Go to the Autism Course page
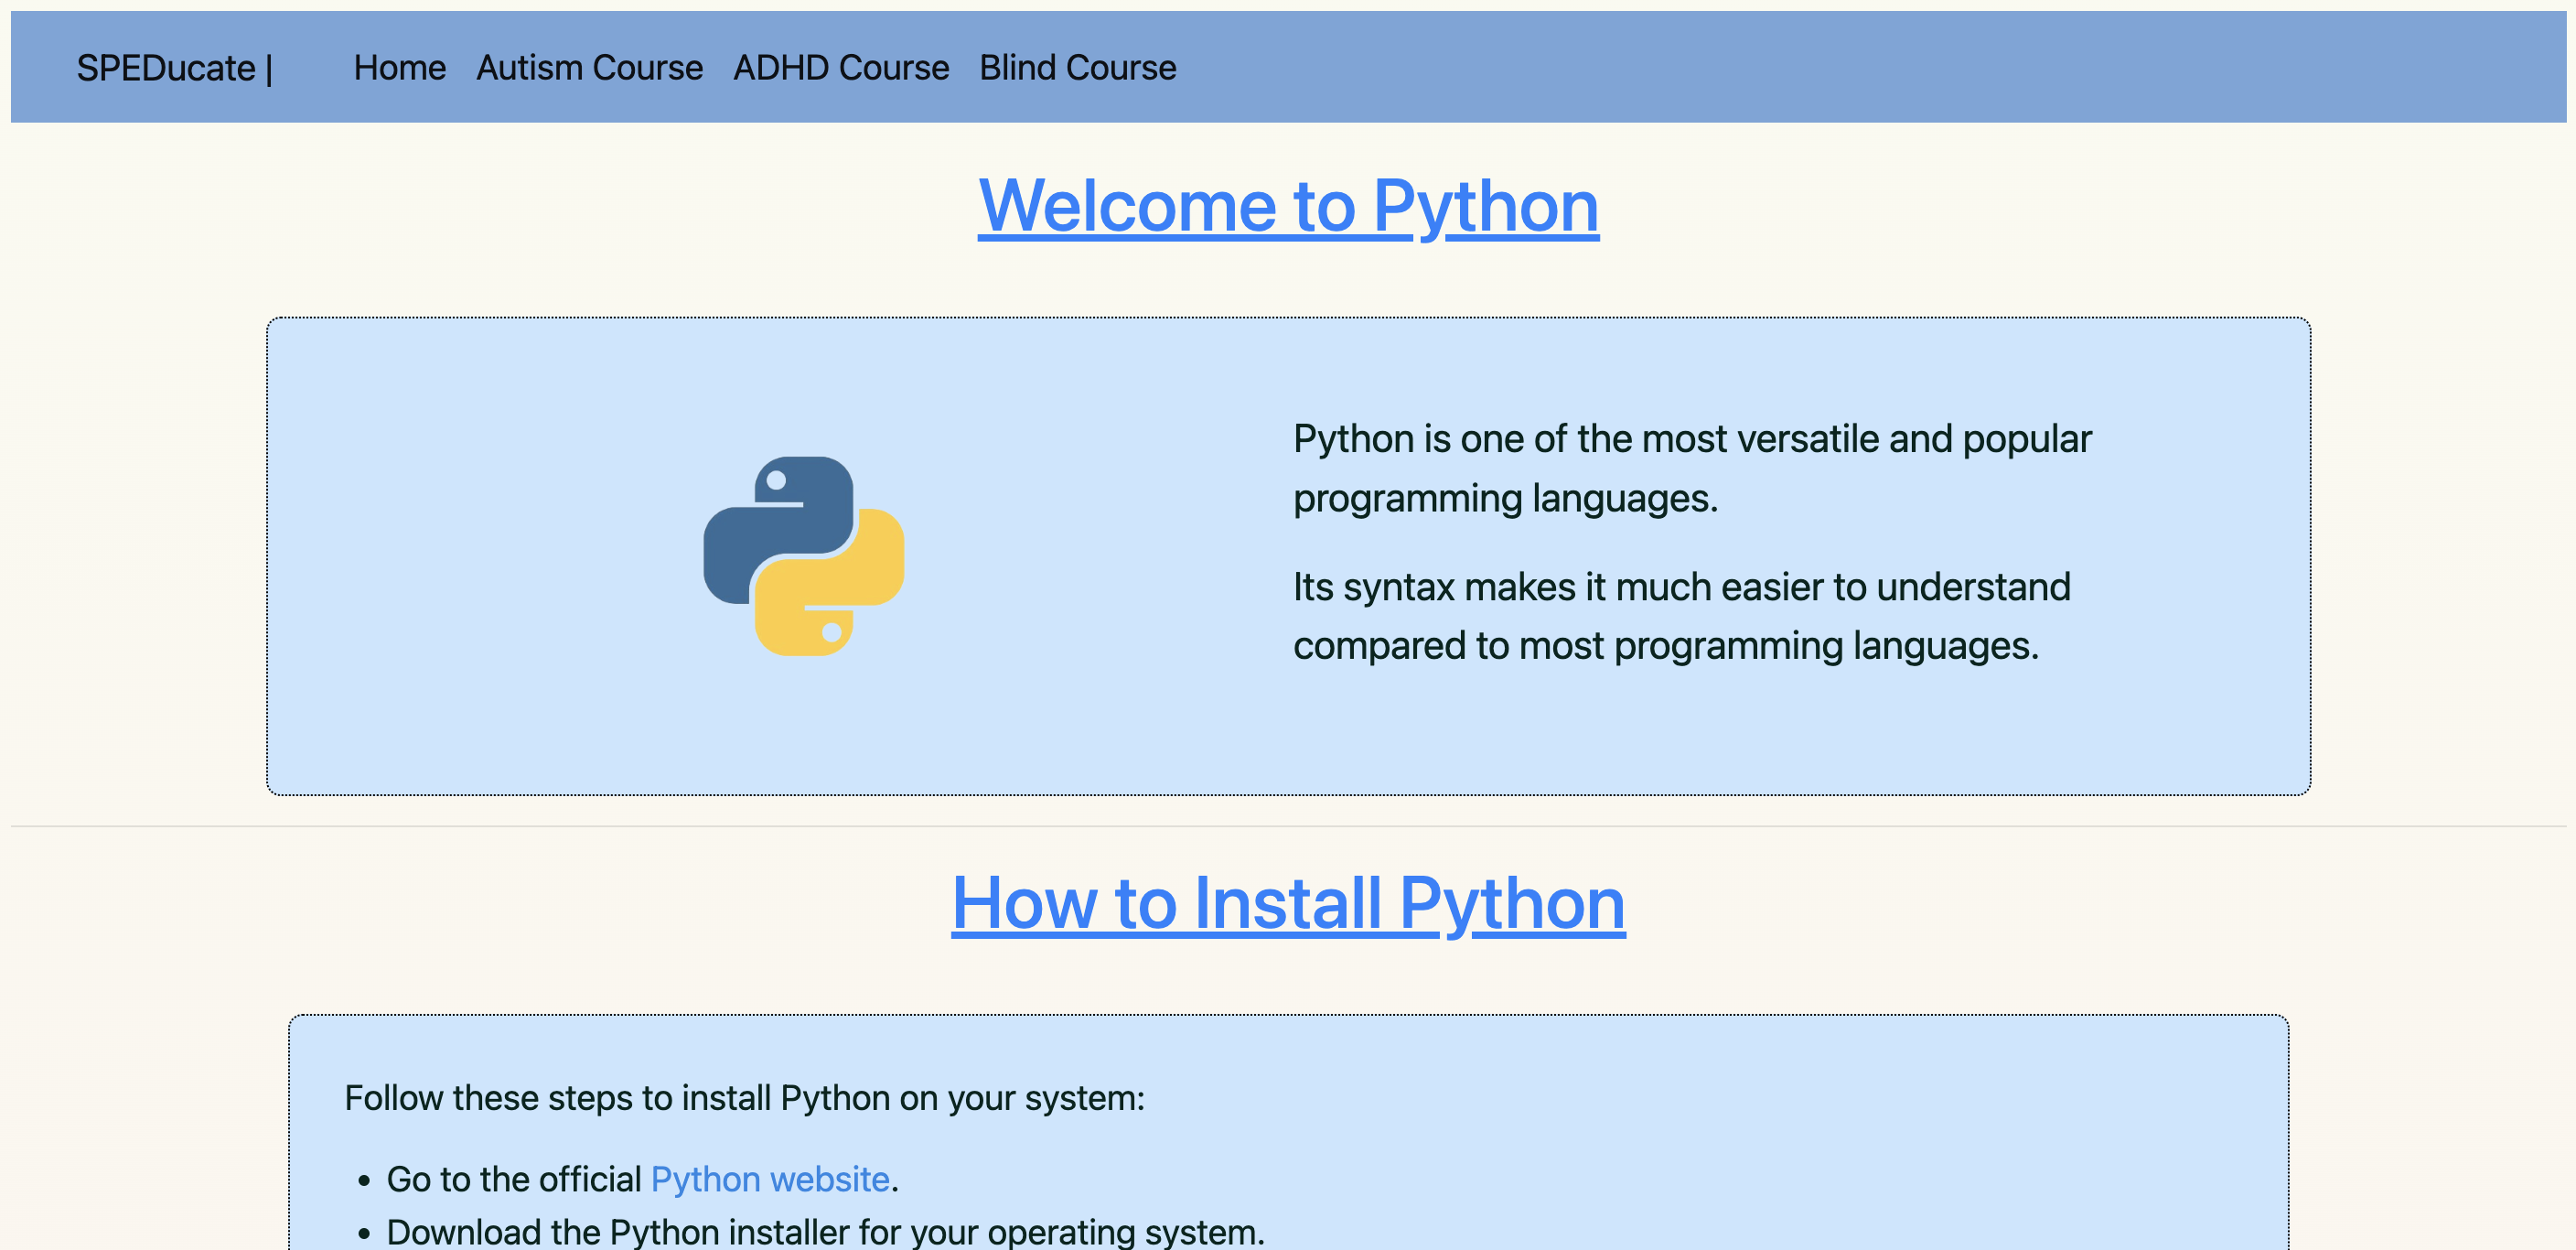This screenshot has height=1250, width=2576. (x=589, y=68)
